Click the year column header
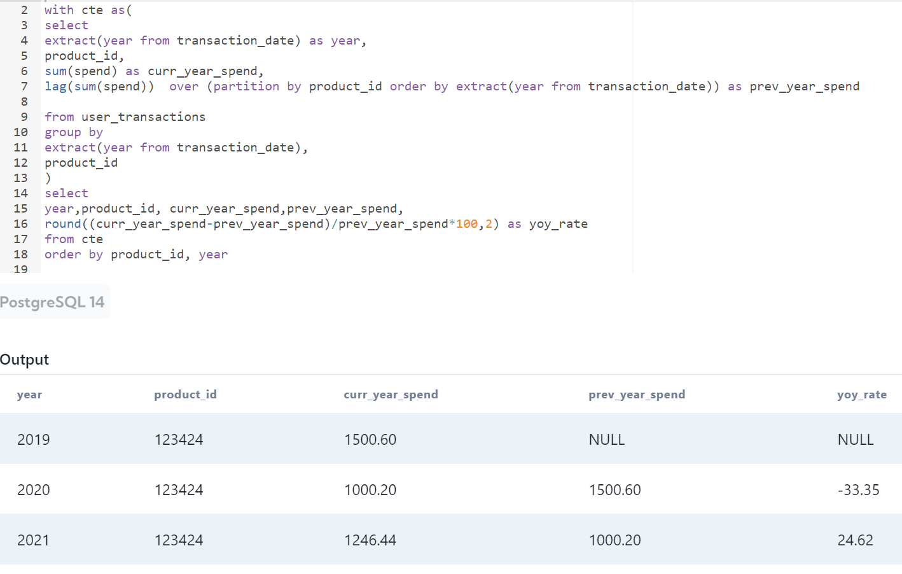The image size is (902, 574). (x=29, y=395)
